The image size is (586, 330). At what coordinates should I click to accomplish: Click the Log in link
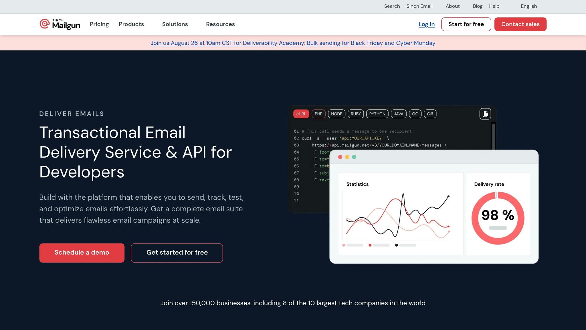426,24
